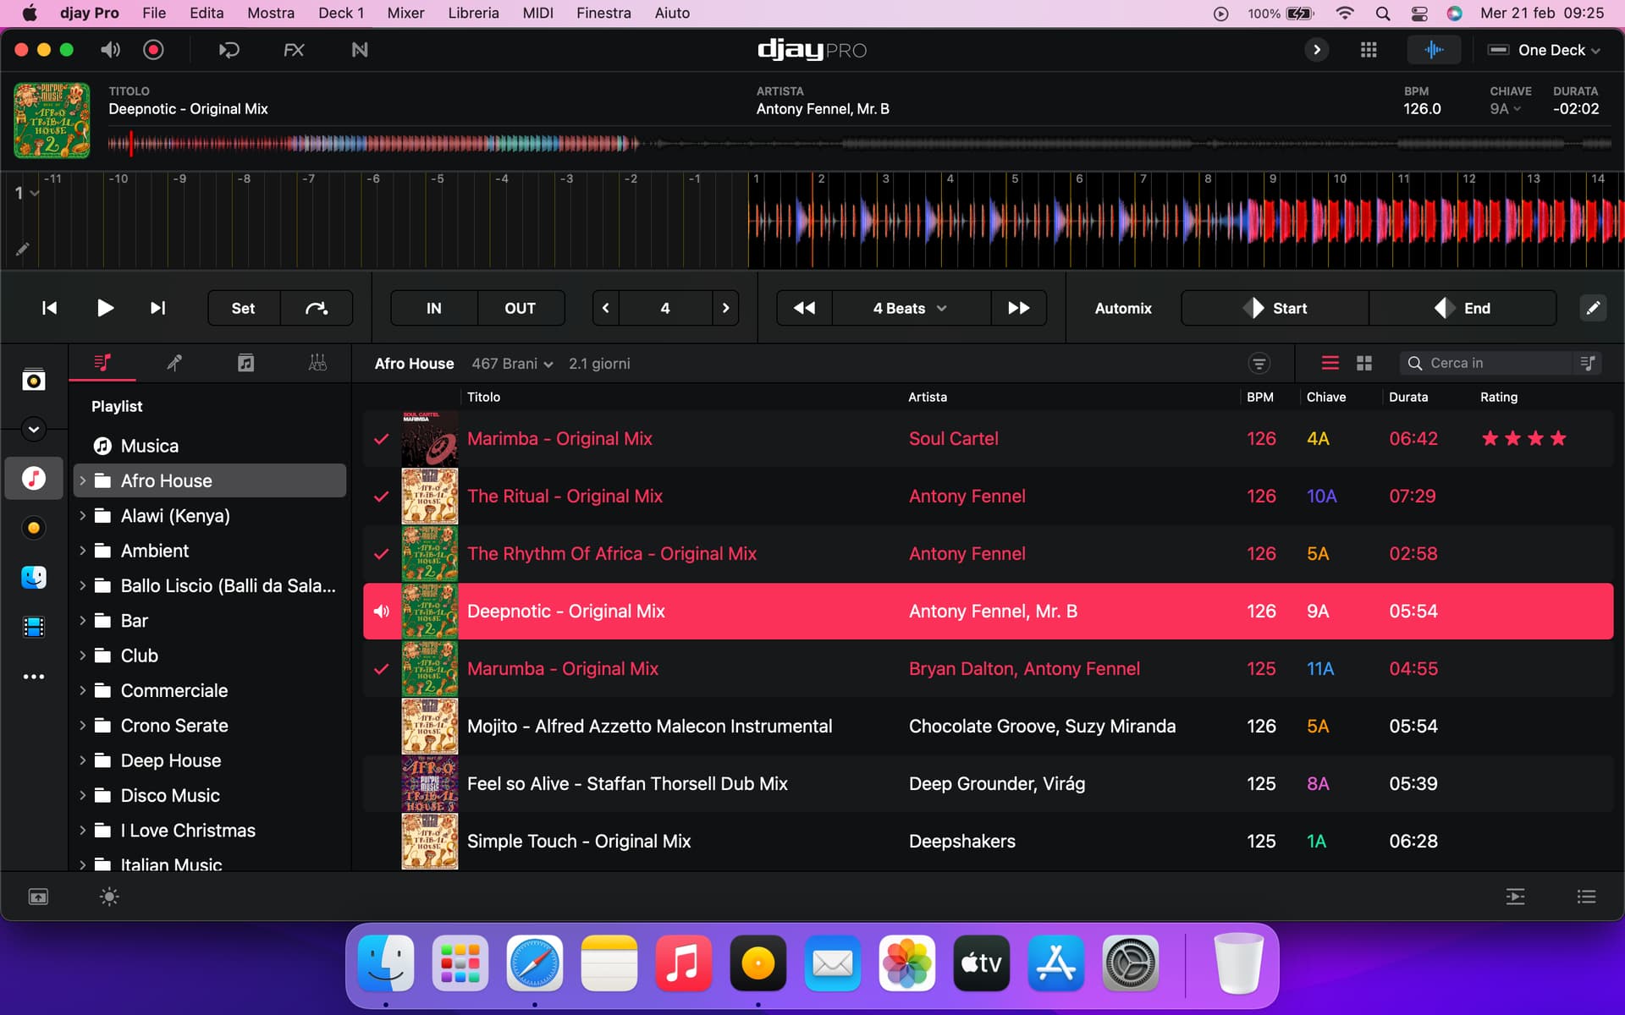1625x1015 pixels.
Task: Open the bottom-right list panel icon
Action: point(1586,897)
